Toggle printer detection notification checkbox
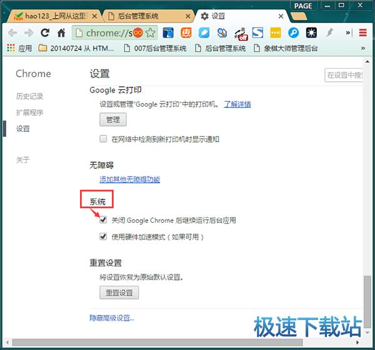This screenshot has width=375, height=350. point(104,139)
